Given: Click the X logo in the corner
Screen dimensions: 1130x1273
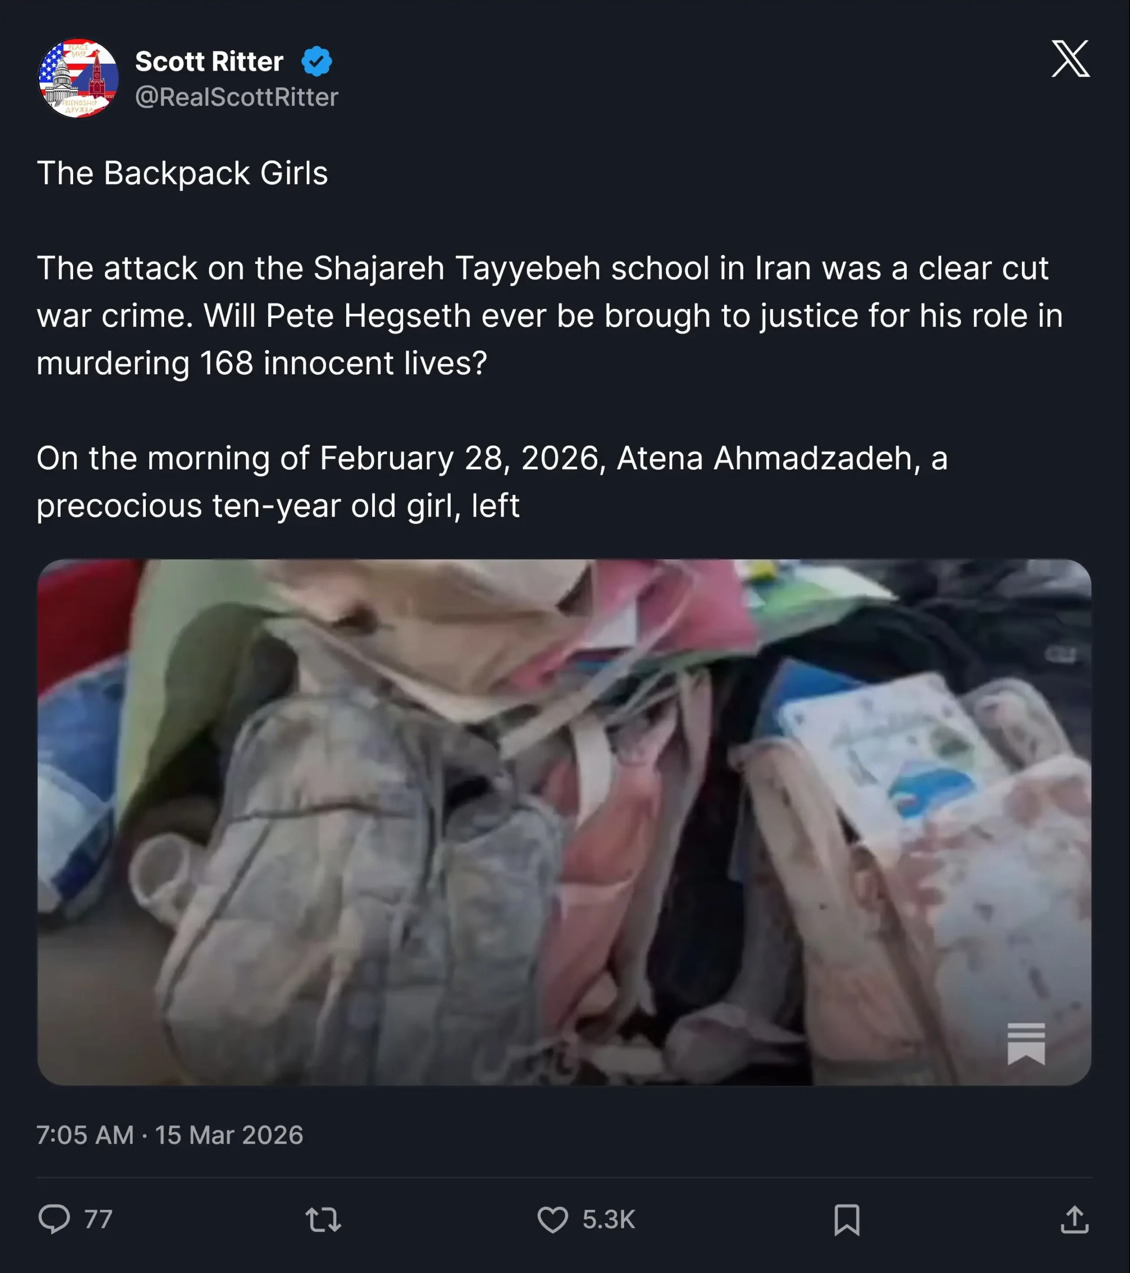Looking at the screenshot, I should 1070,59.
